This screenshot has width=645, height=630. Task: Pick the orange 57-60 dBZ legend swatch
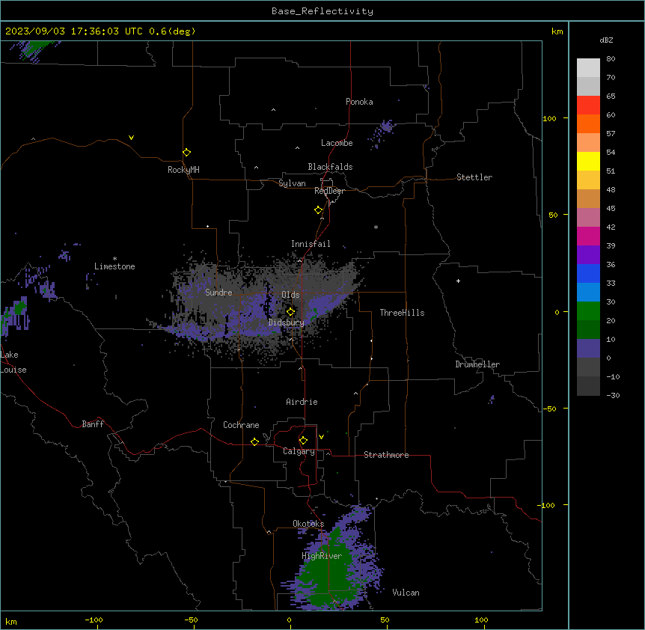[588, 123]
